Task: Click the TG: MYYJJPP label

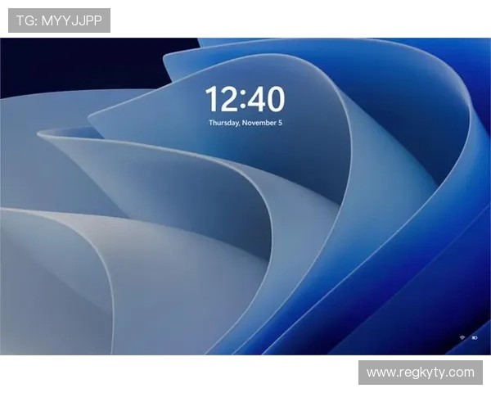Action: pos(59,20)
